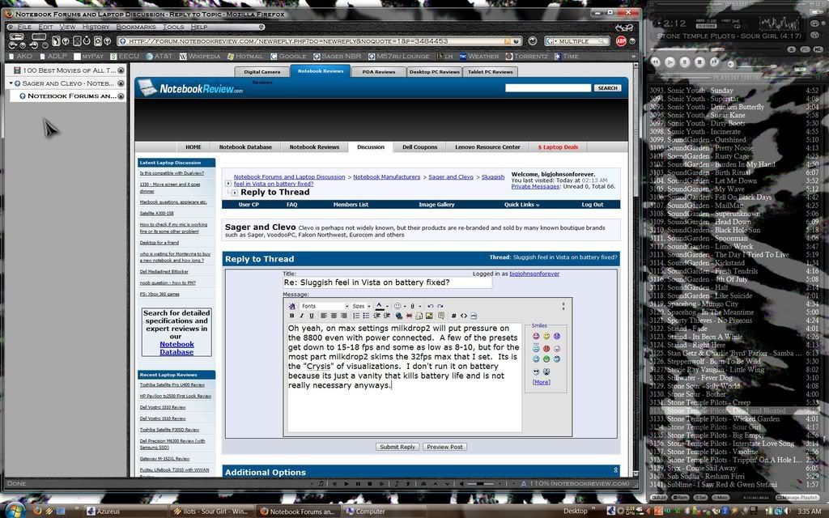Collapse the Sager and Clevo tab group
Image resolution: width=829 pixels, height=518 pixels.
(x=11, y=83)
